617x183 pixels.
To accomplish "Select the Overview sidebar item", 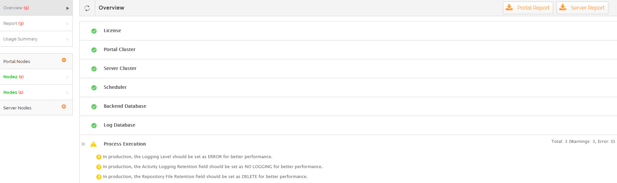I will [16, 8].
